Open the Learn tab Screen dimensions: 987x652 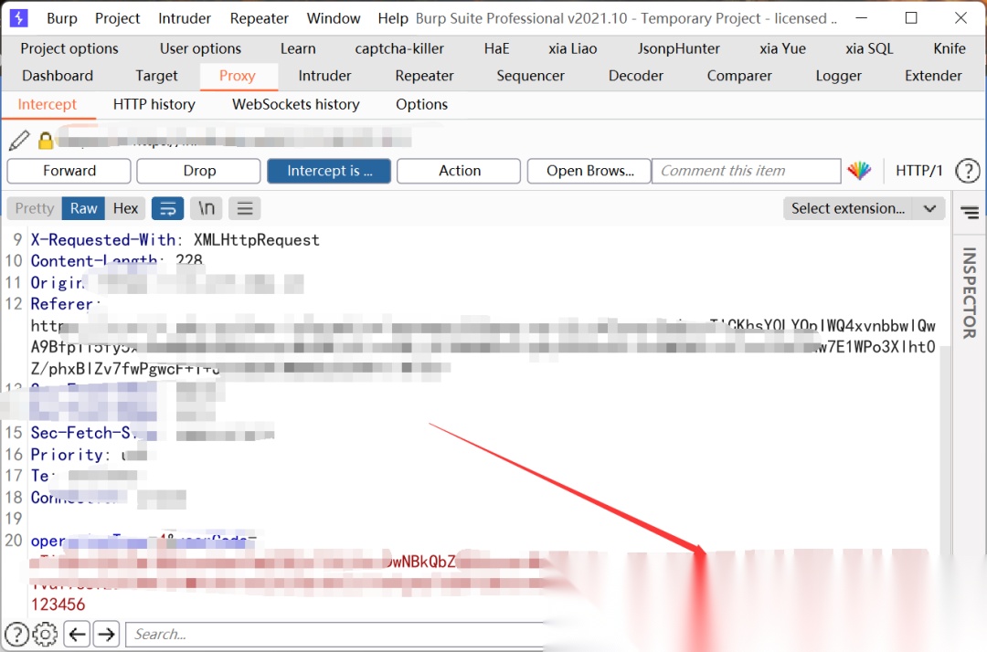(298, 48)
